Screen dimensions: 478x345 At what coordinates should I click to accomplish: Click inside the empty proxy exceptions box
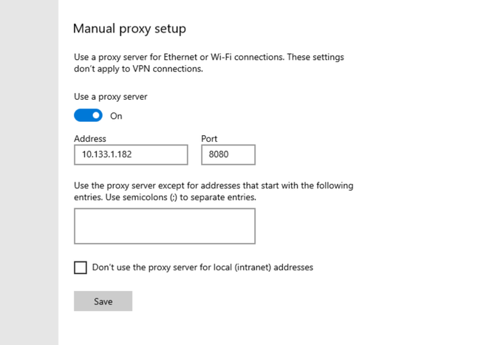(164, 225)
